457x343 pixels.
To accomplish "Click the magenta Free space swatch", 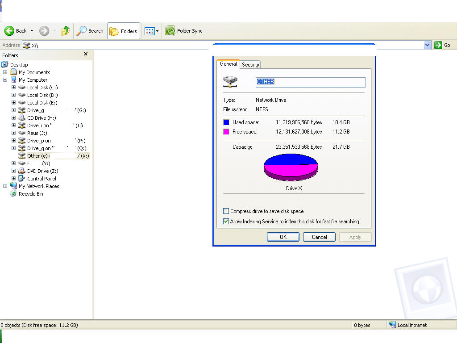I will coord(226,132).
